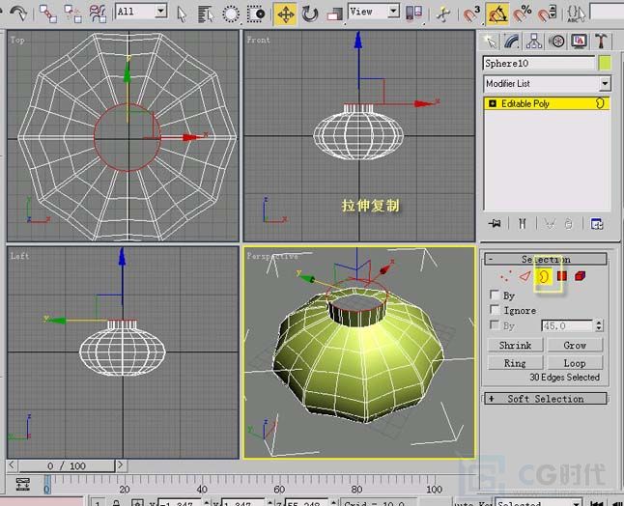Click the 0 / 100 time slider
The height and width of the screenshot is (506, 624).
(66, 465)
